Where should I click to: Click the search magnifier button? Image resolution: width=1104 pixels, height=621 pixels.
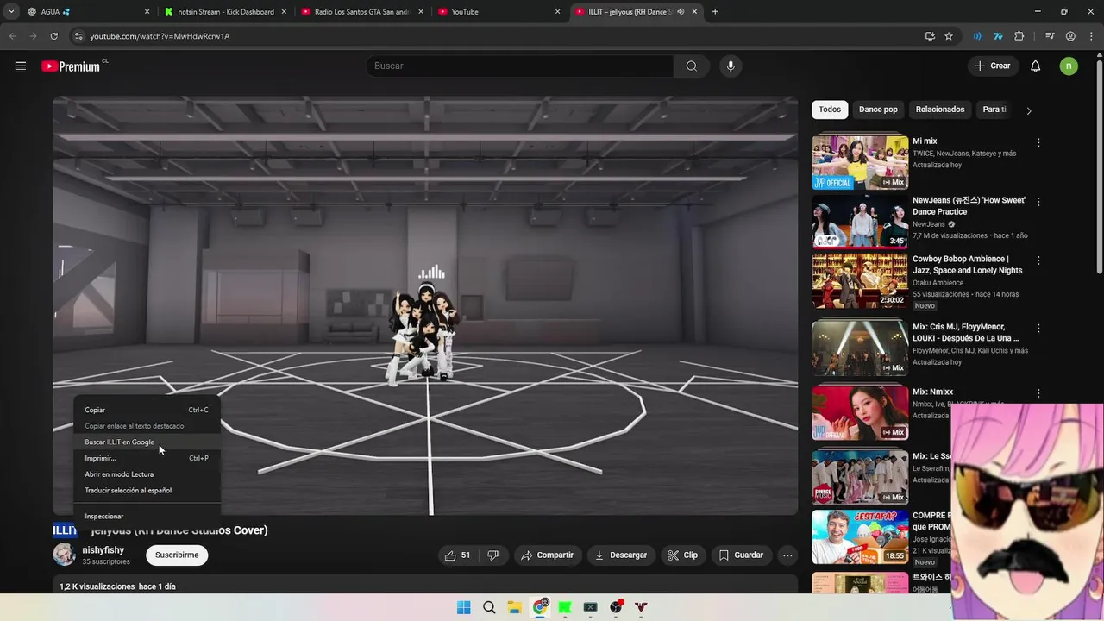(692, 66)
